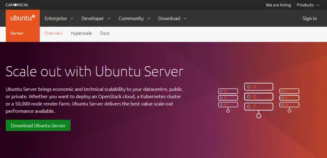Screen dimensions: 327x158
Task: Open the Docs tab
Action: [x=105, y=33]
